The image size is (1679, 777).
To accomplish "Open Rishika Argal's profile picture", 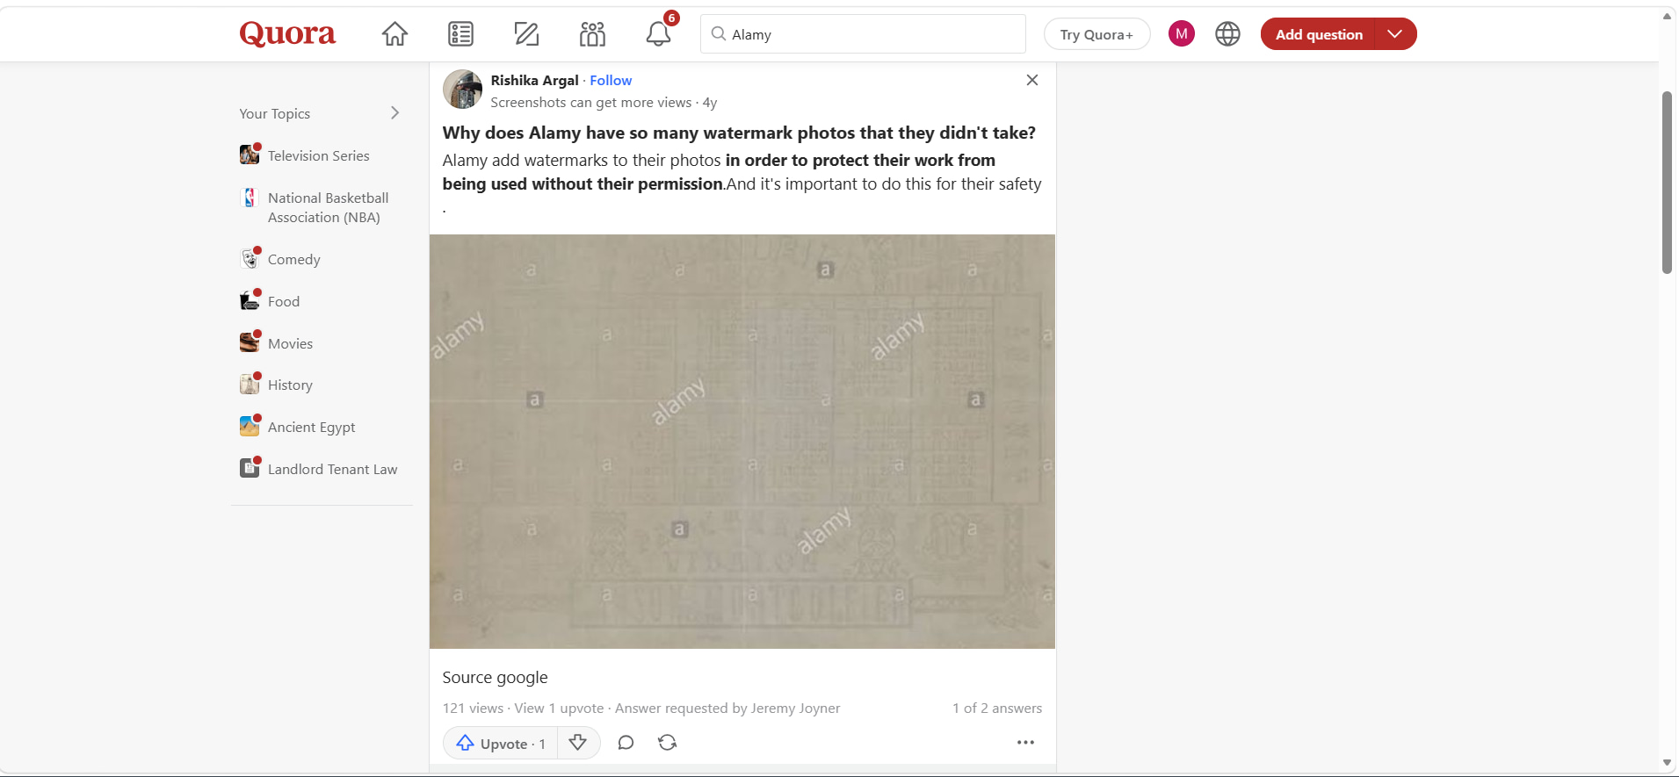I will coord(462,90).
